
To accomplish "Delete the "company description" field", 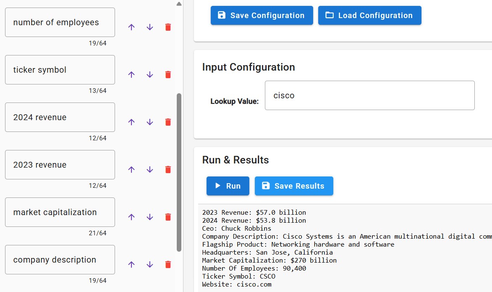I will point(167,264).
